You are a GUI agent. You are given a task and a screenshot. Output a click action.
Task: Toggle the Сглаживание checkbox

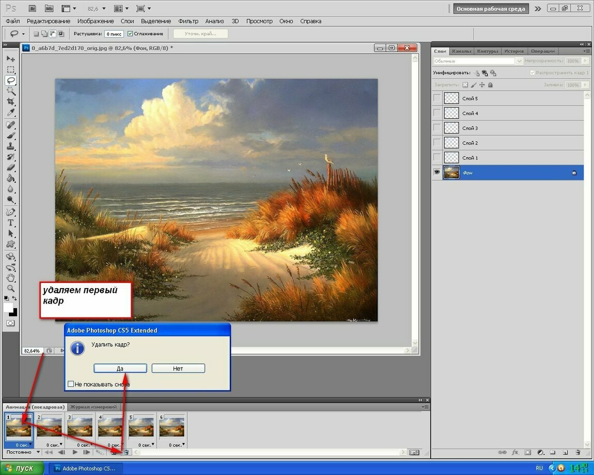pos(130,34)
